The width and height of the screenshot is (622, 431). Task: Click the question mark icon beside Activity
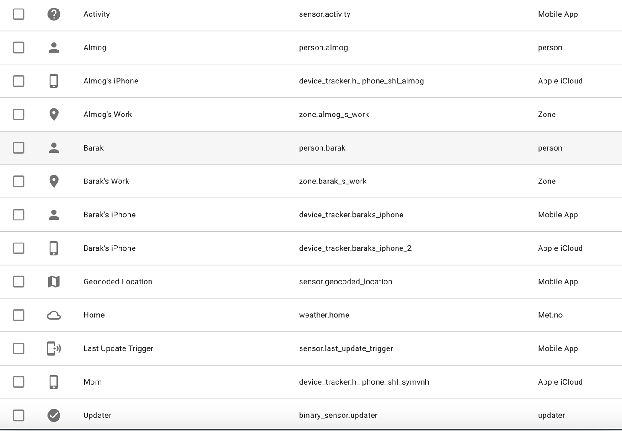pos(54,14)
